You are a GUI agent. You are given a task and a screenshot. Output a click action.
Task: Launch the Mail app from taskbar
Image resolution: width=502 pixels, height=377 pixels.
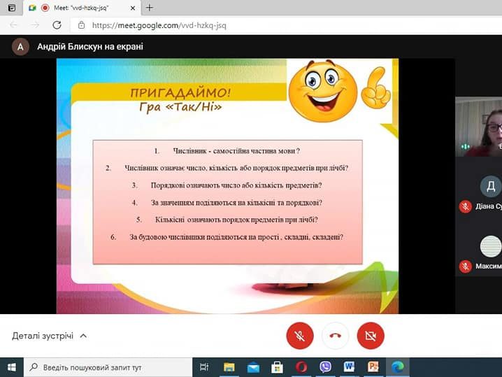coord(252,367)
